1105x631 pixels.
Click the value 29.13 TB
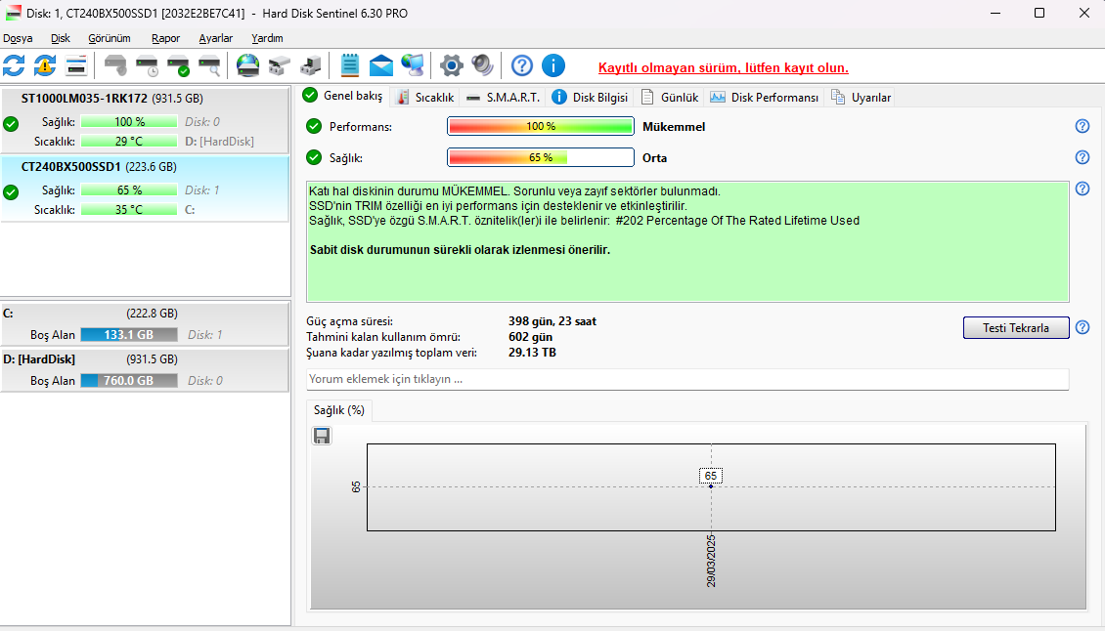[532, 352]
